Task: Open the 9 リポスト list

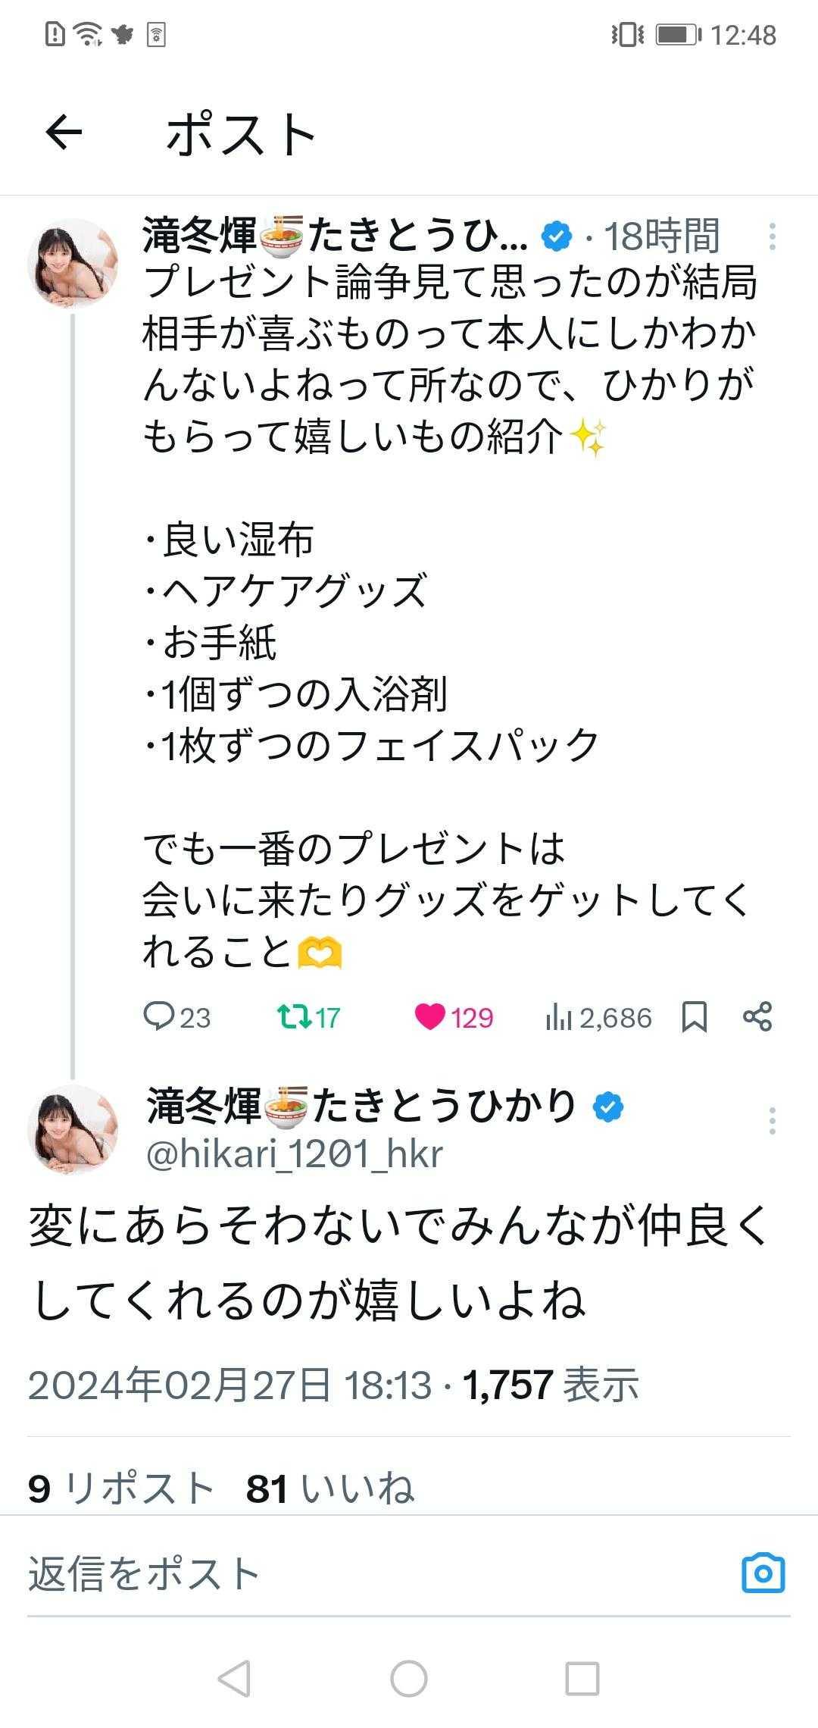Action: coord(121,1487)
